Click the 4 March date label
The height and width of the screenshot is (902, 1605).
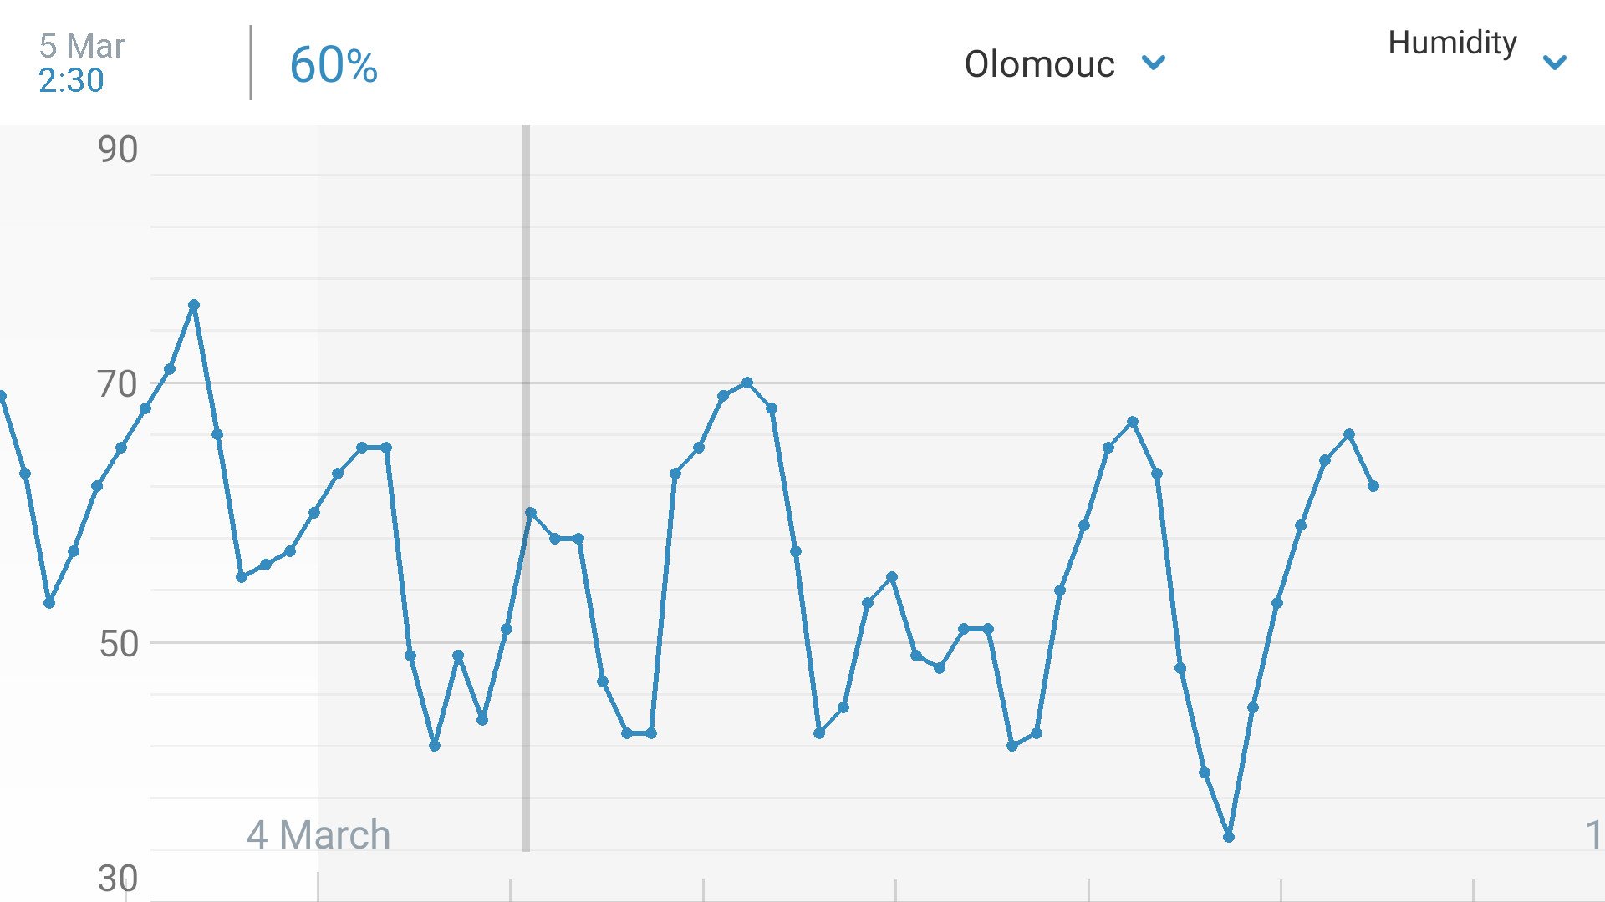point(318,834)
